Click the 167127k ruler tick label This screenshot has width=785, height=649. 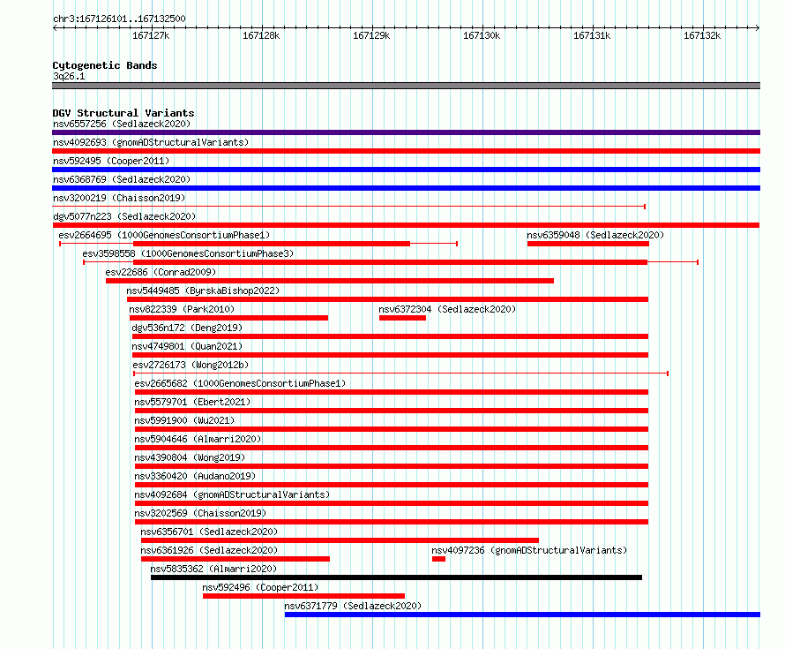coord(151,35)
